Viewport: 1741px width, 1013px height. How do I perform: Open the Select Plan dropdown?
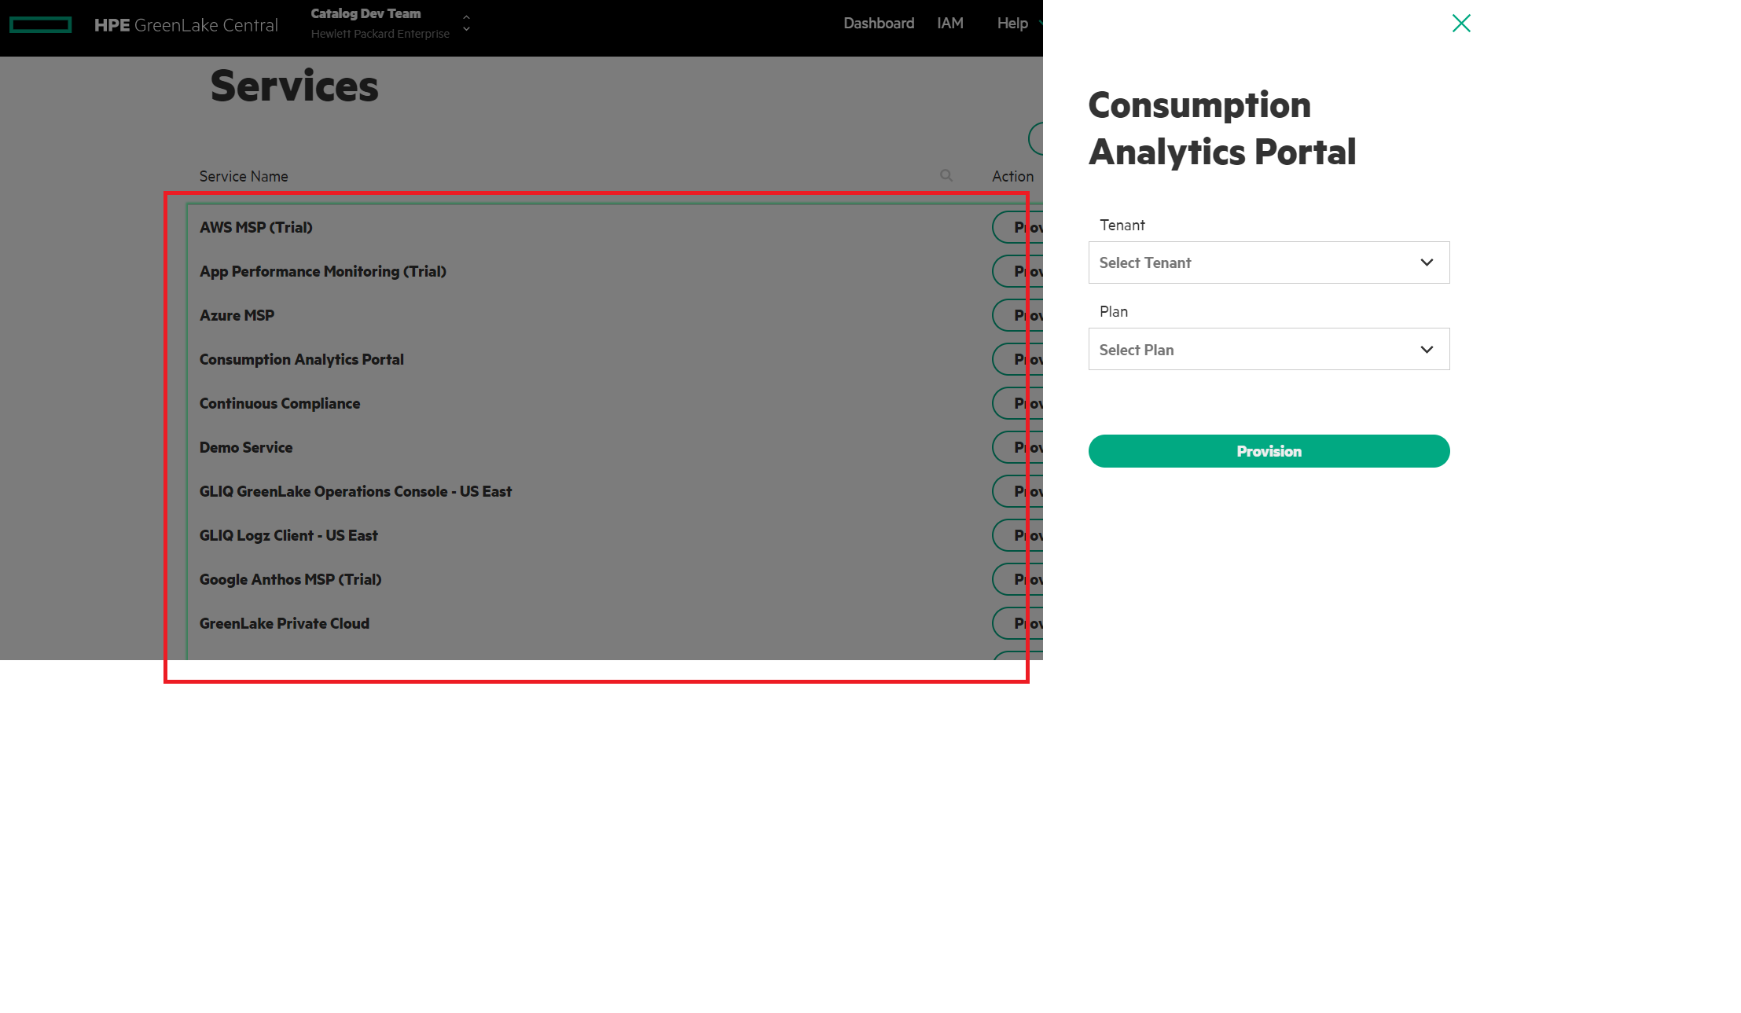1268,349
